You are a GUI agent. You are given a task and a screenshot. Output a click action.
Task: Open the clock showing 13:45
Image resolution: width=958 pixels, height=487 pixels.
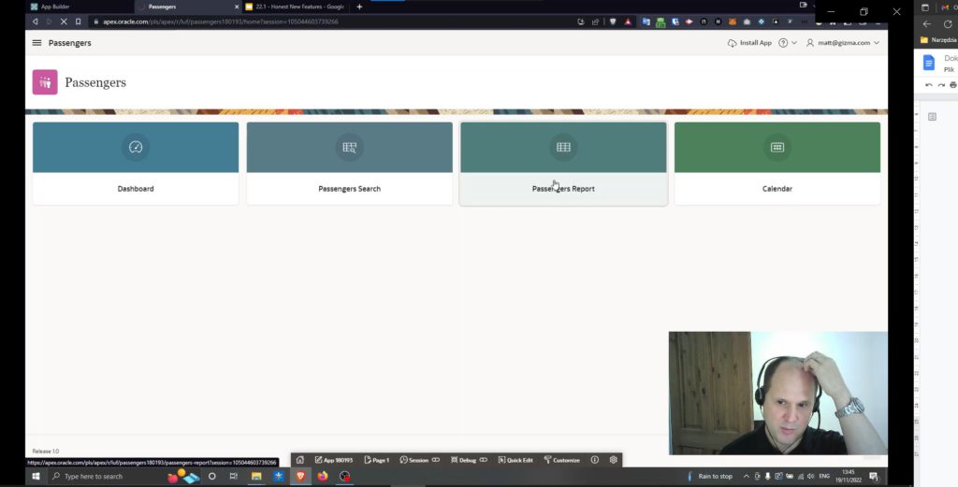click(849, 476)
